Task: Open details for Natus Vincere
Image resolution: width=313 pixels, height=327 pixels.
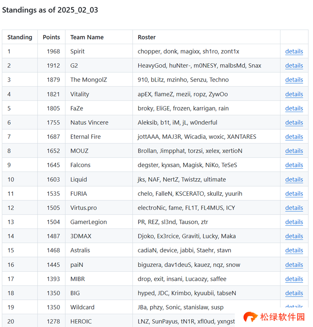Action: point(294,122)
